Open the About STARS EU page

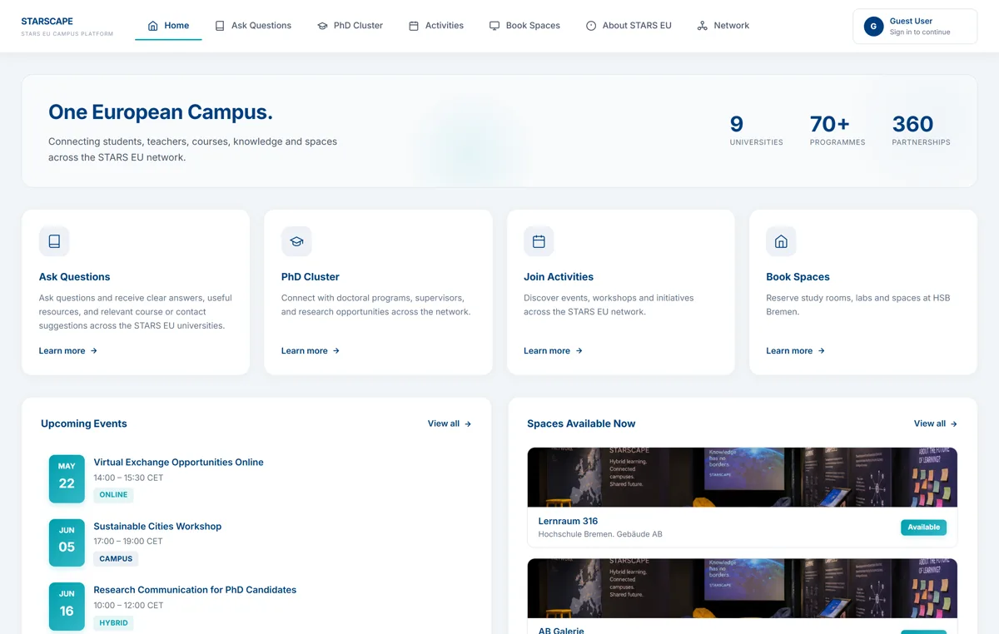pyautogui.click(x=629, y=26)
